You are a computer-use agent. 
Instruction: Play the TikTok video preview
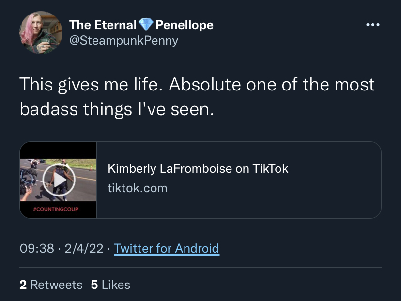59,180
